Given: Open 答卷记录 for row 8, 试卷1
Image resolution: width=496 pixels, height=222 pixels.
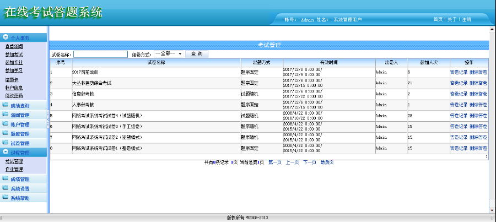Looking at the screenshot, I should (459, 148).
